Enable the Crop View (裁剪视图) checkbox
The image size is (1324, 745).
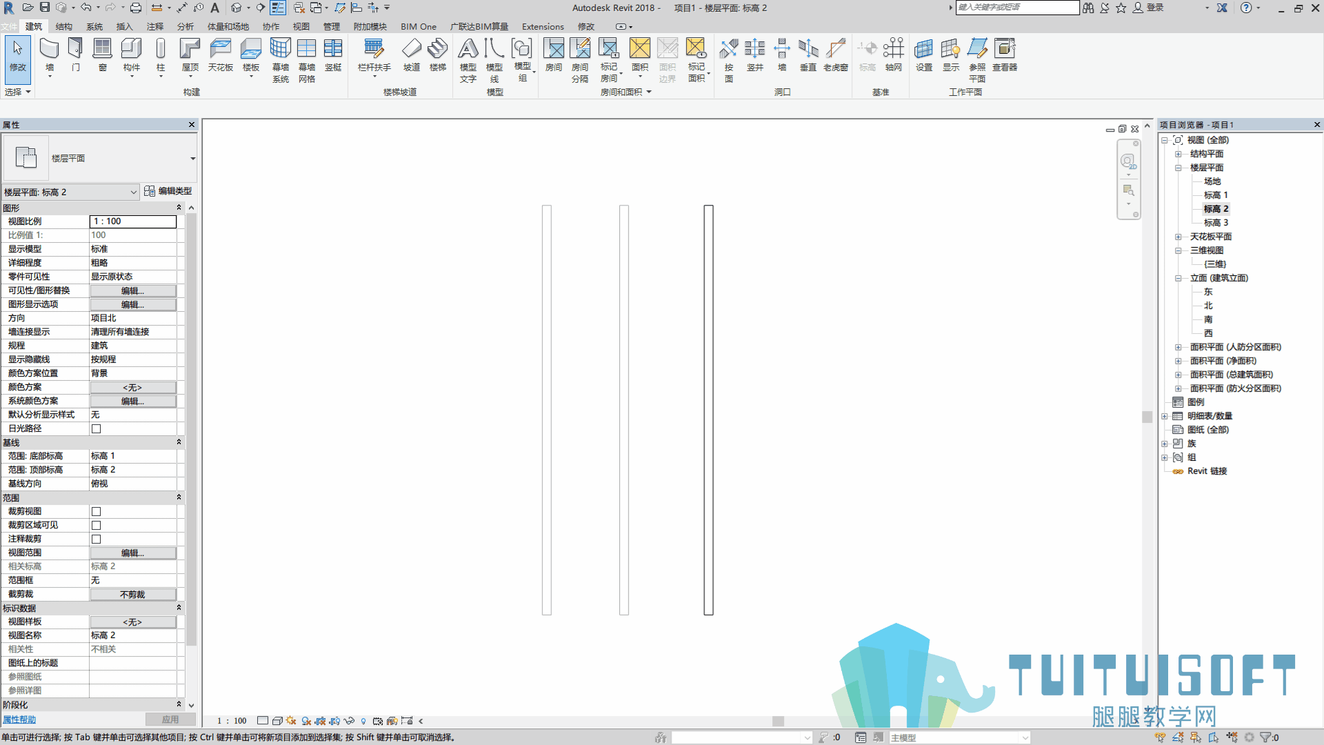pyautogui.click(x=97, y=511)
